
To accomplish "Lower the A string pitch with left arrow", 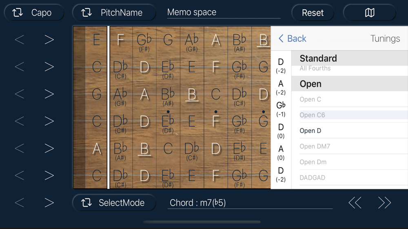I will click(x=20, y=148).
